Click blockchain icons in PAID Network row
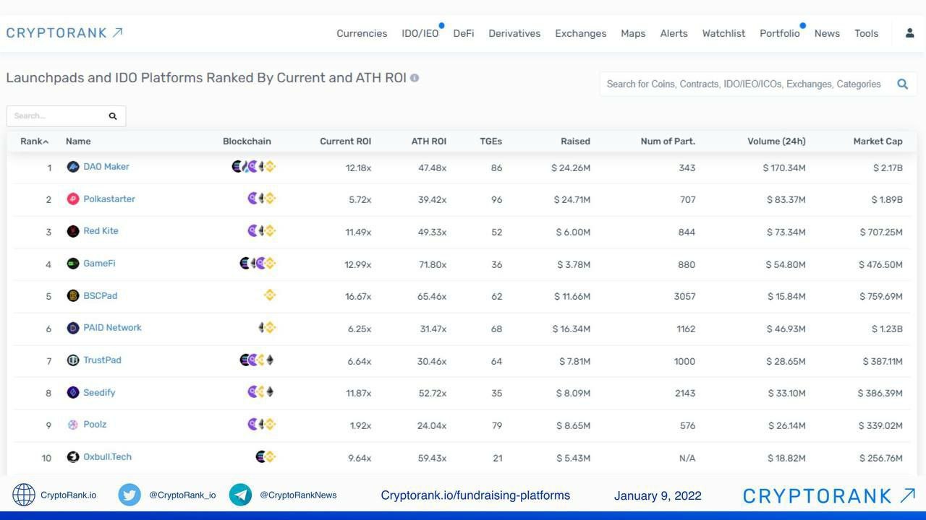This screenshot has height=520, width=926. pyautogui.click(x=267, y=327)
